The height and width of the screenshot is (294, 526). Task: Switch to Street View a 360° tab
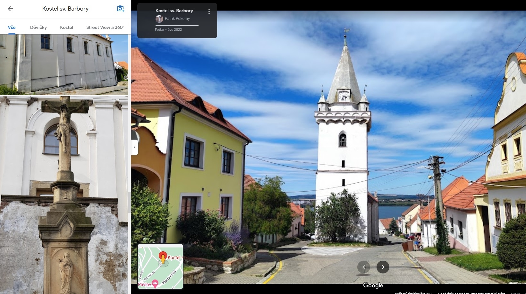[x=105, y=27]
